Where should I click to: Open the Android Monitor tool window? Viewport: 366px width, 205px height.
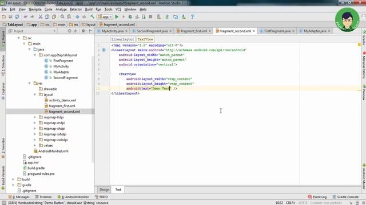(73, 197)
